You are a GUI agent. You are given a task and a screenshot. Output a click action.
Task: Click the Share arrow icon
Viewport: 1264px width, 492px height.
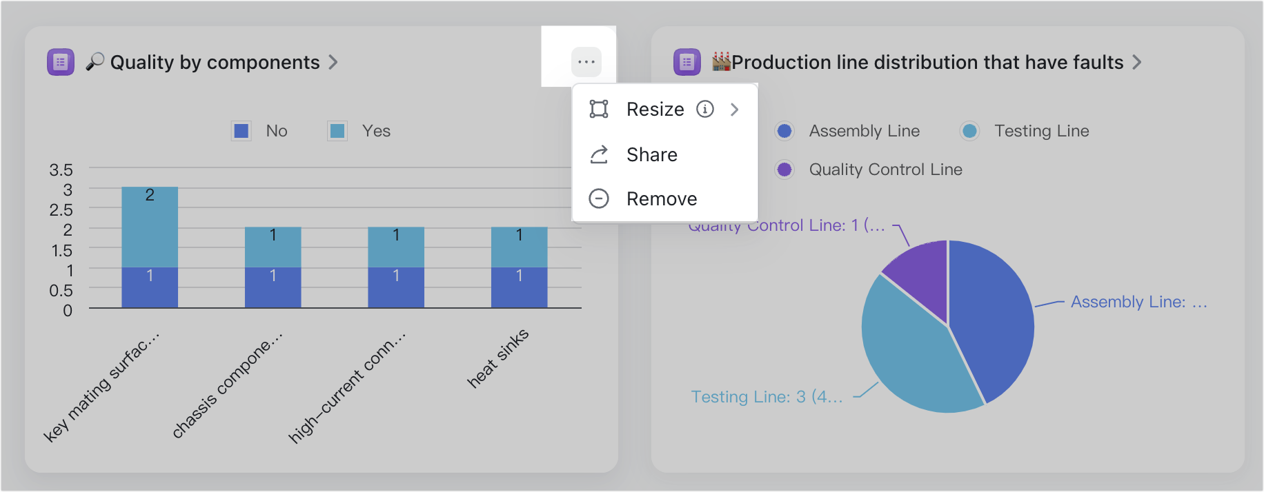coord(599,154)
